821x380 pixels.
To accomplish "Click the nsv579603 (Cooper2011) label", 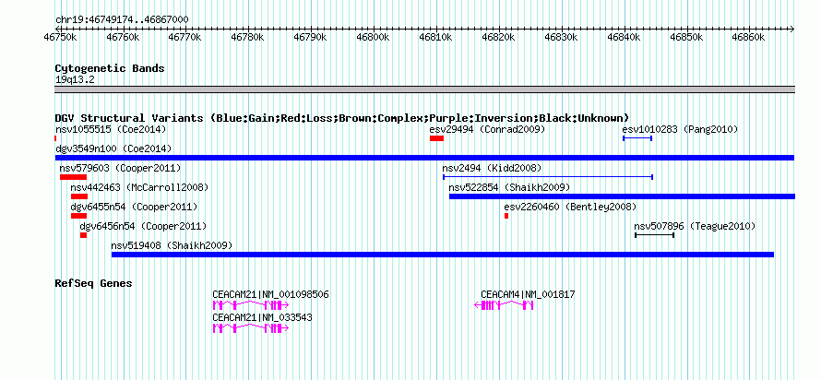I will coord(120,168).
